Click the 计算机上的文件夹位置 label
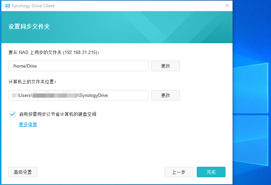This screenshot has width=271, height=185. 32,82
